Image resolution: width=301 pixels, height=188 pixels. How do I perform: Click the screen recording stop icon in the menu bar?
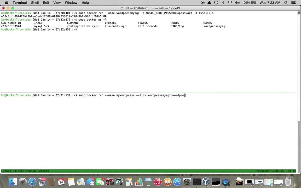[203, 3]
